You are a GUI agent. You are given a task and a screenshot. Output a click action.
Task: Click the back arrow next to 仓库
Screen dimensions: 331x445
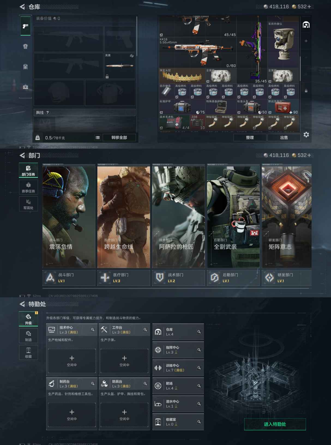[x=22, y=7]
